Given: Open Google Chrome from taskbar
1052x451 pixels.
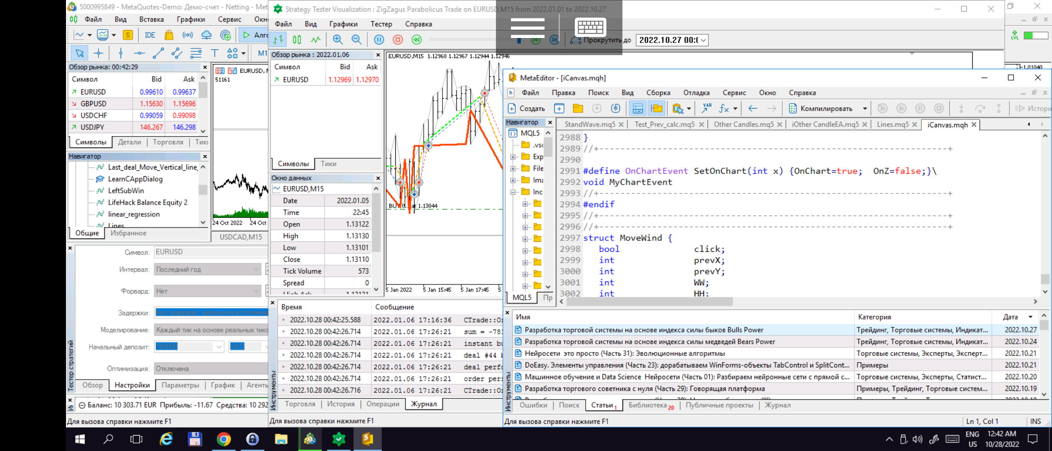Looking at the screenshot, I should [x=223, y=439].
